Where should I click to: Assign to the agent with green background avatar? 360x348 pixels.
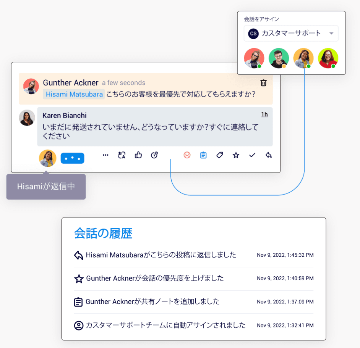279,58
